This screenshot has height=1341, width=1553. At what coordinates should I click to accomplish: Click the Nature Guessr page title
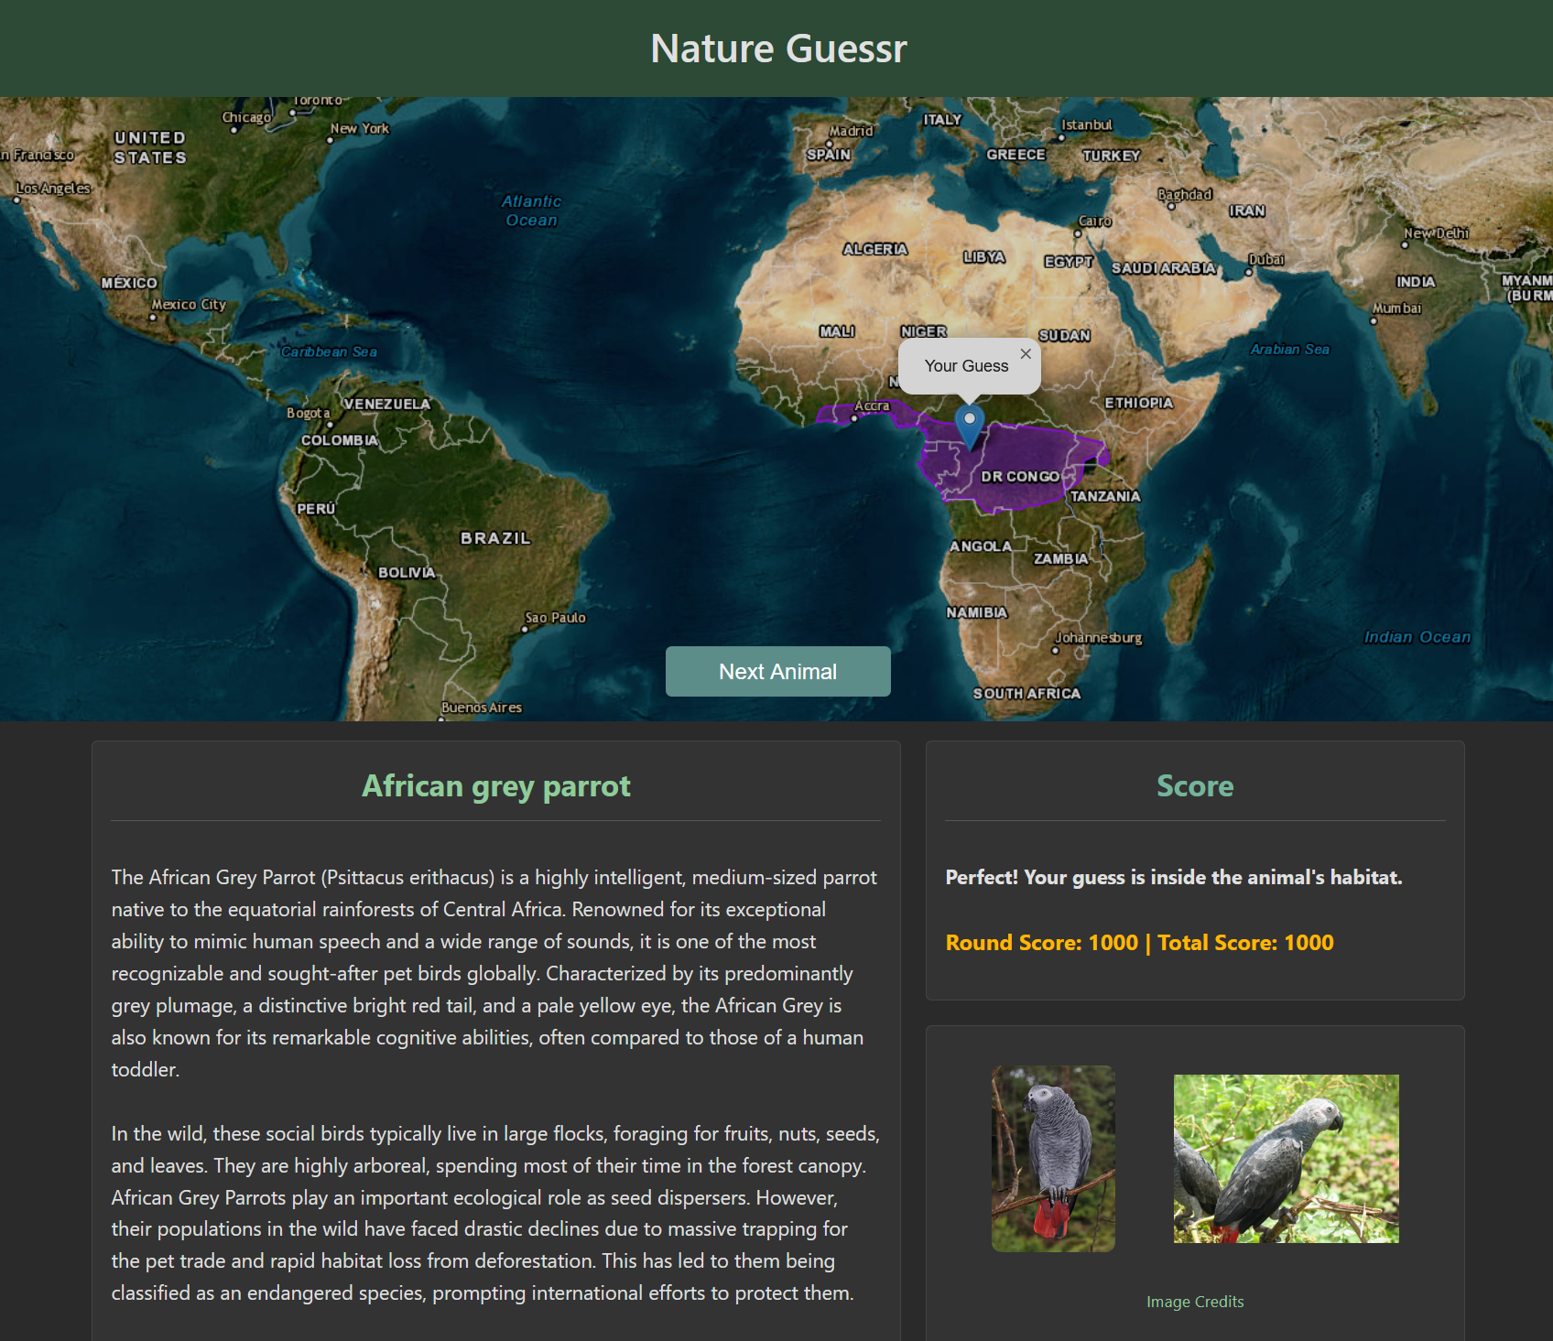[x=778, y=49]
